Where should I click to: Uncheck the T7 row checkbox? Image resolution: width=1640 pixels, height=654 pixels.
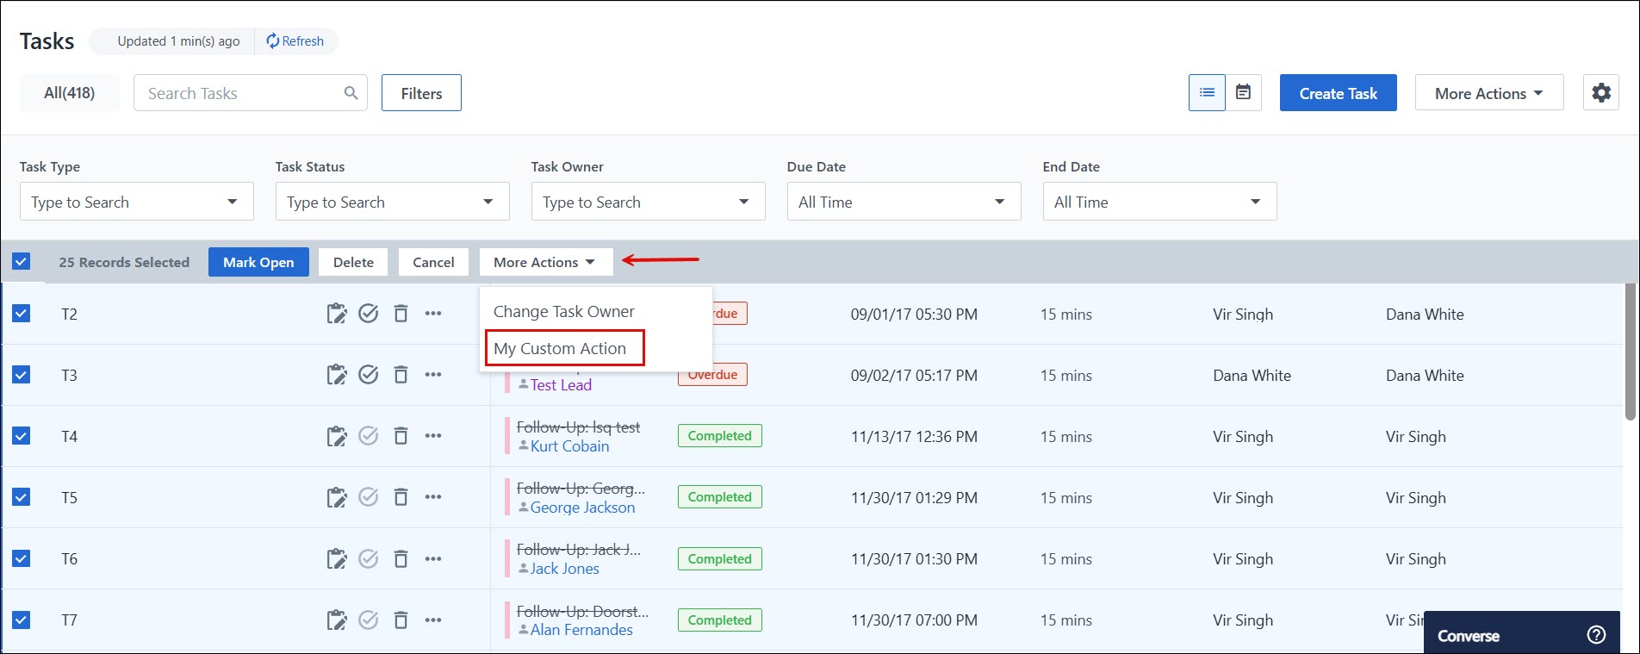tap(22, 619)
